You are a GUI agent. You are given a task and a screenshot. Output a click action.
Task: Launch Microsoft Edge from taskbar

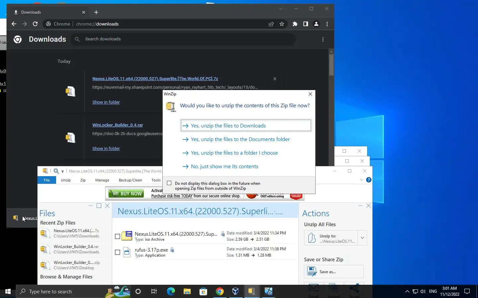coord(171,291)
